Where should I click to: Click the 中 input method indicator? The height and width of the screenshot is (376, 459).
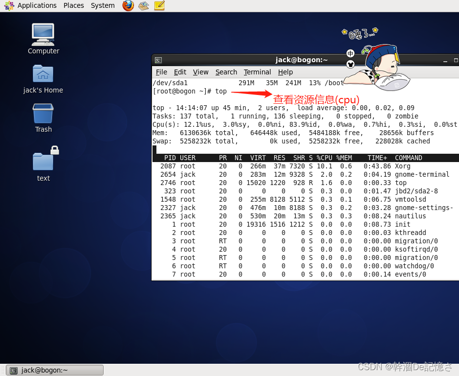(x=350, y=53)
